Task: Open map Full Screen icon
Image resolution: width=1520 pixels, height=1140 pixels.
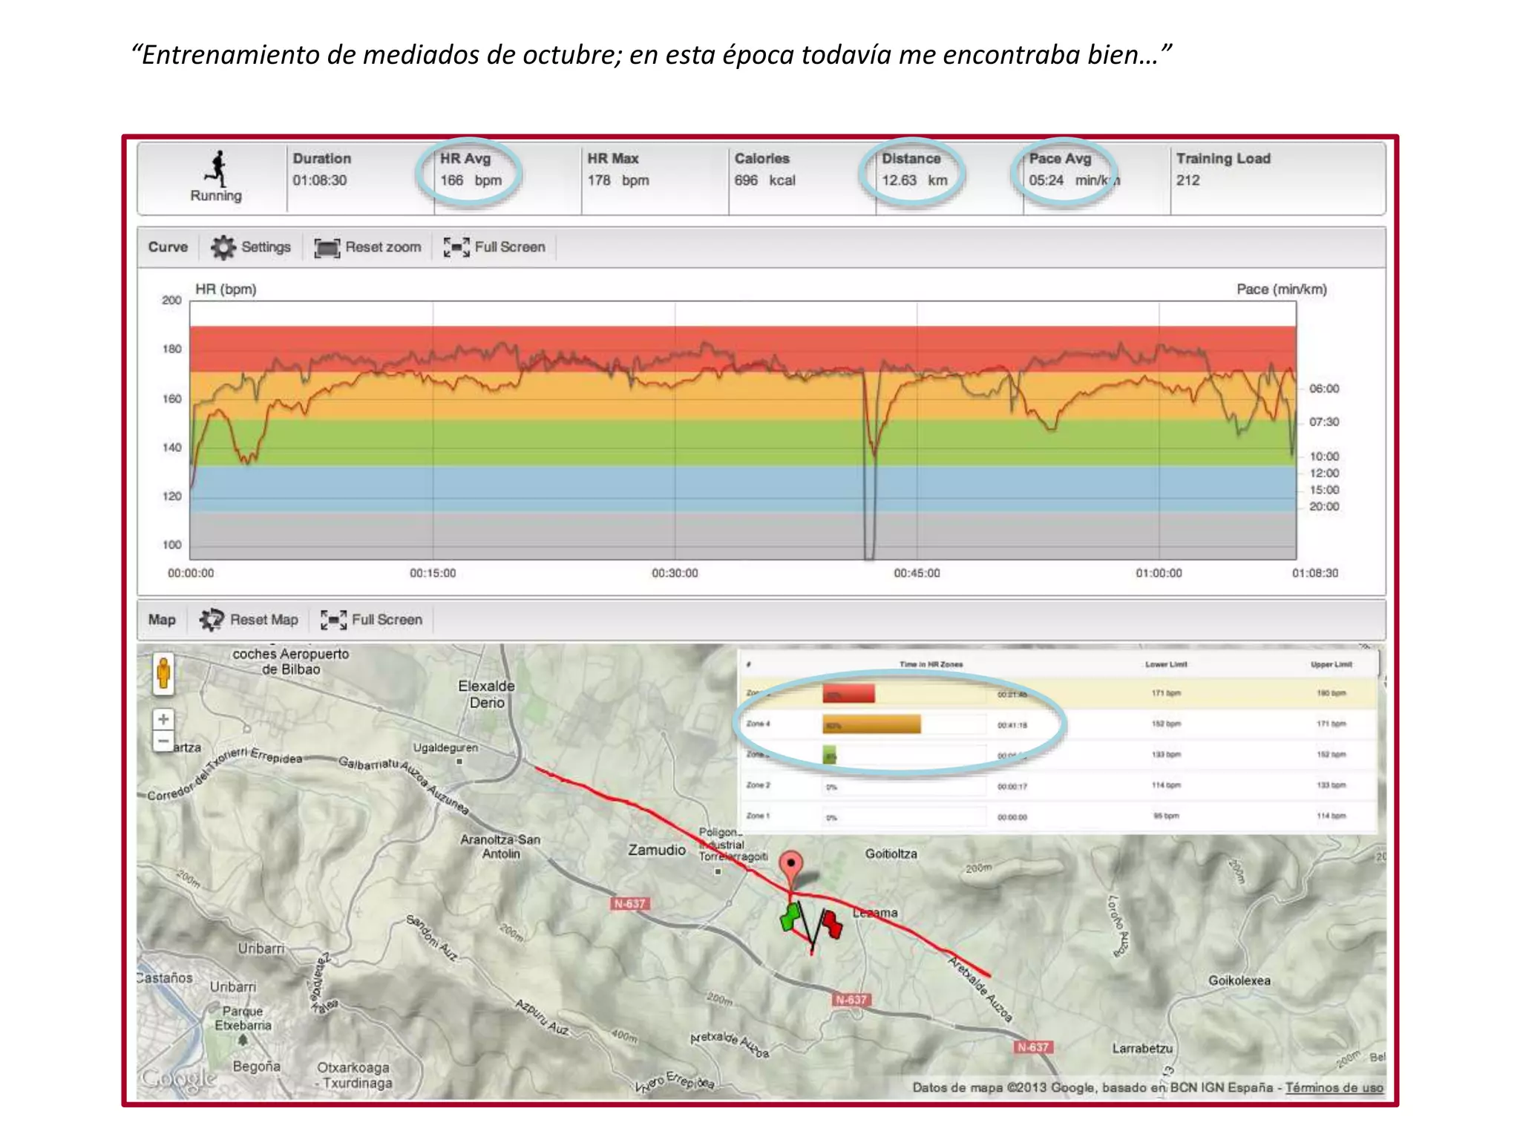Action: click(x=333, y=620)
